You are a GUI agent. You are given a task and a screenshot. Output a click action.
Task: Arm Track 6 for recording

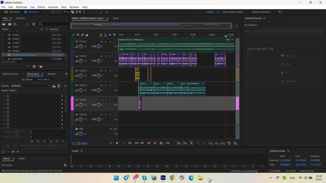(111, 114)
